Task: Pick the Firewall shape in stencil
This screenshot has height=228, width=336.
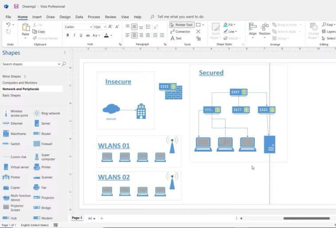Action: 43,144
